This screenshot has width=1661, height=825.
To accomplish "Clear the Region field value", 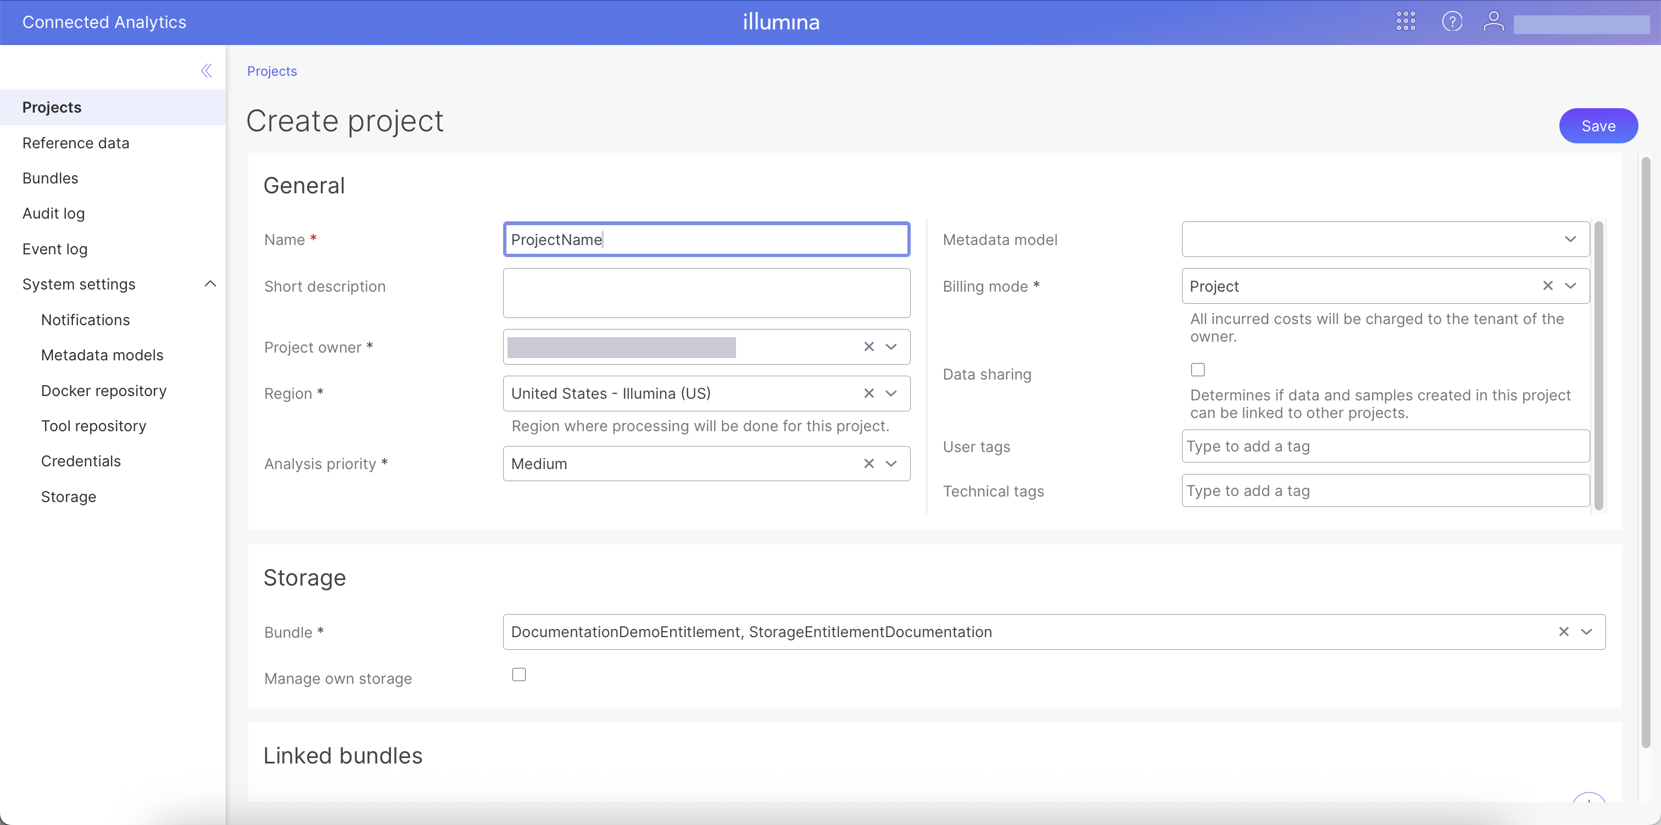I will 868,393.
